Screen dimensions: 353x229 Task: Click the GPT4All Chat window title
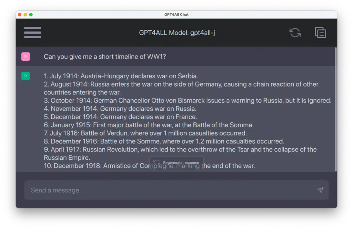(x=176, y=14)
